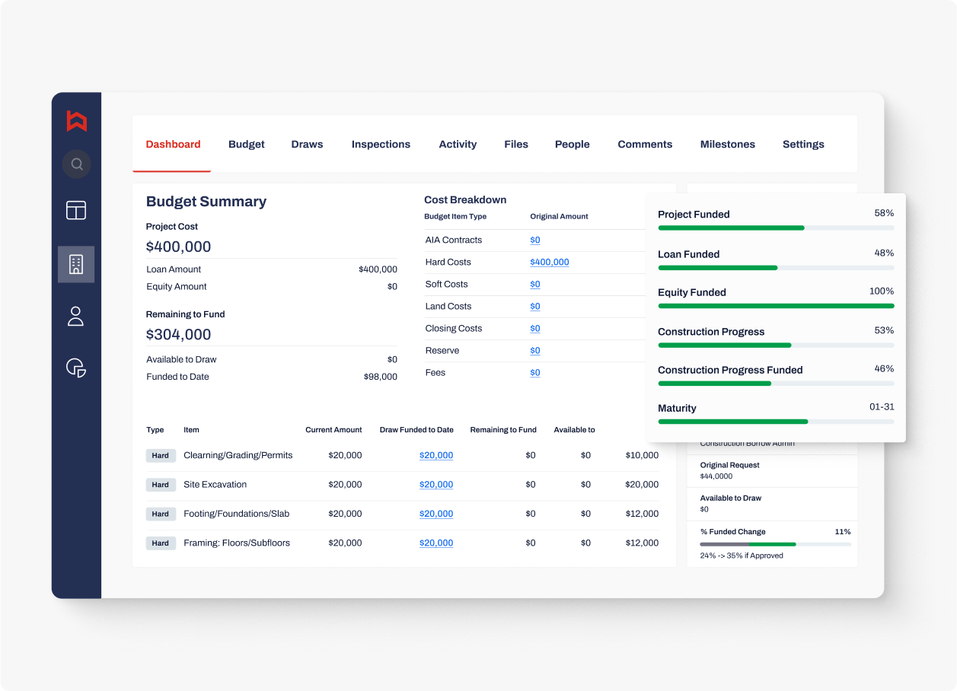Screen dimensions: 957x691
Task: Click the Construction Progress Funded bar
Action: click(776, 384)
